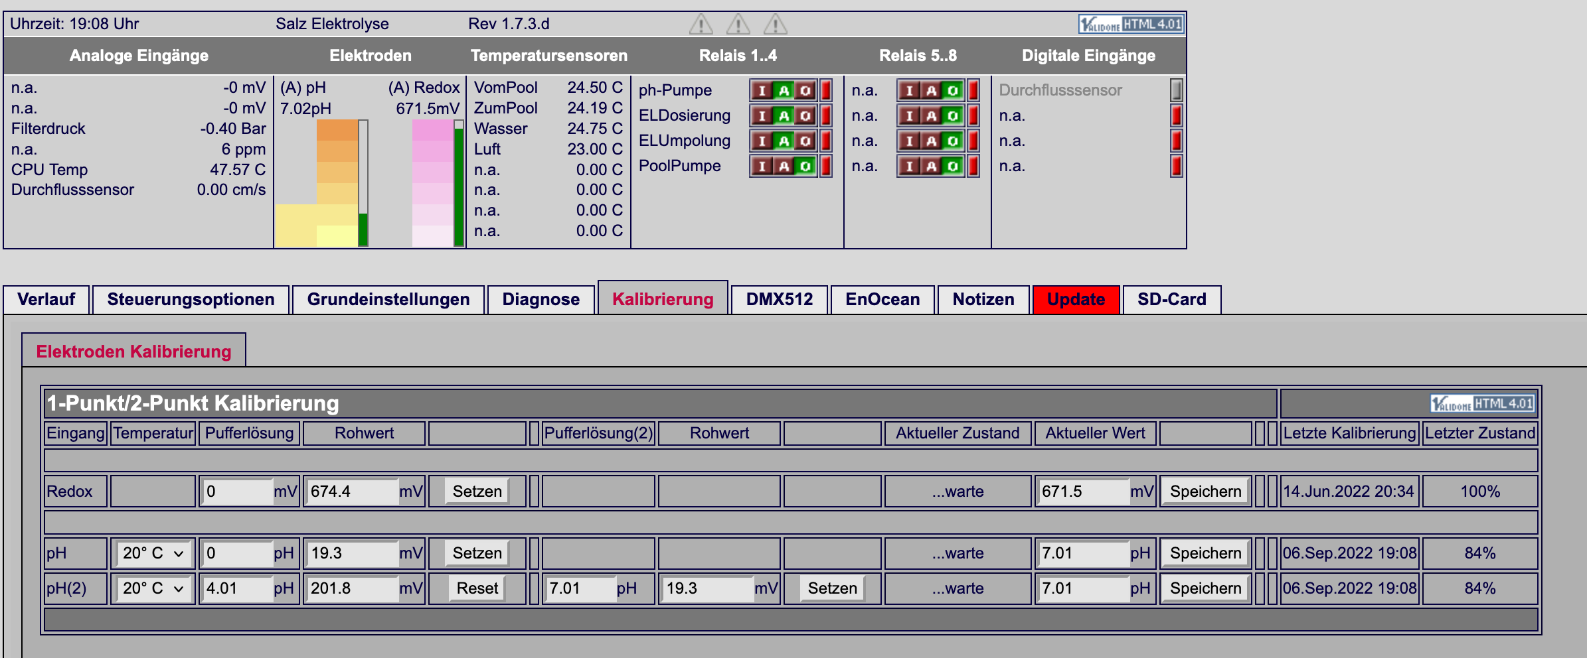Disable ELUmpolung relay via O button
Screen dimensions: 1587x658
click(x=805, y=141)
